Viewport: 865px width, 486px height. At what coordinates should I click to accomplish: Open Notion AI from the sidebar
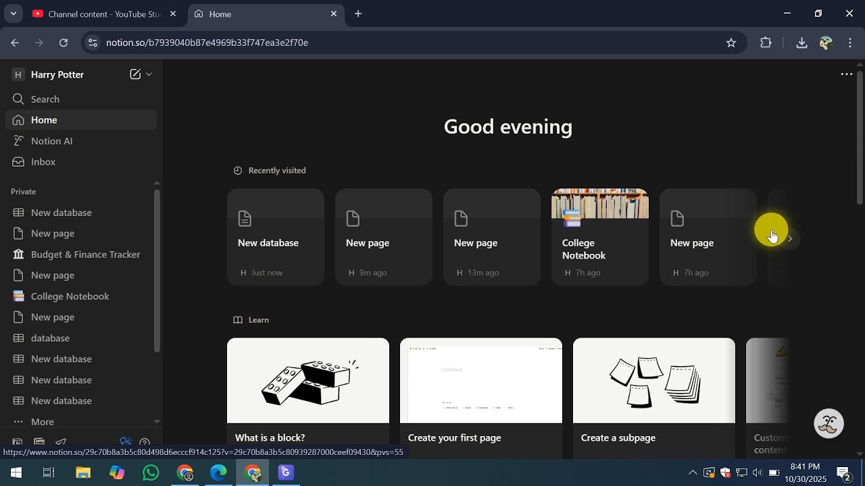81,141
